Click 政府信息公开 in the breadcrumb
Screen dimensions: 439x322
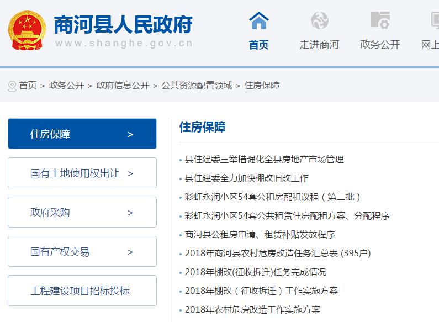click(x=123, y=86)
